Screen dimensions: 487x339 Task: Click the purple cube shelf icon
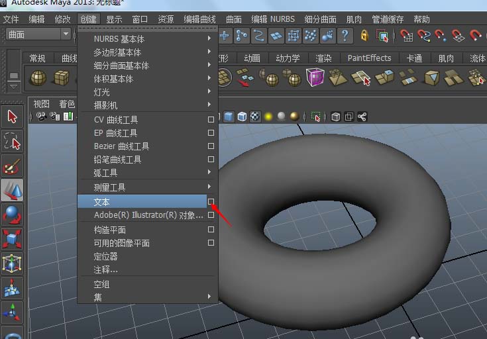[x=315, y=77]
